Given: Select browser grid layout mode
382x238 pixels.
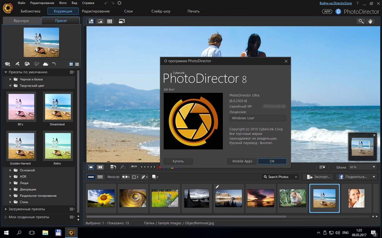Looking at the screenshot, I should [110, 21].
